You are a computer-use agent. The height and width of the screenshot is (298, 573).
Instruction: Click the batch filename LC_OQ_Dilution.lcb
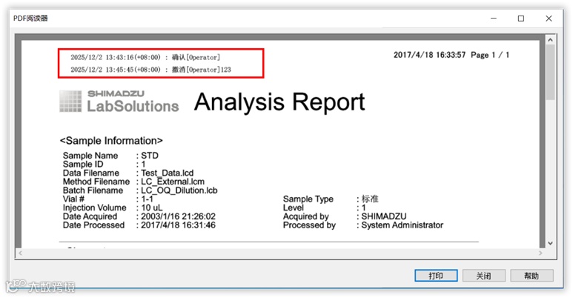(x=179, y=191)
